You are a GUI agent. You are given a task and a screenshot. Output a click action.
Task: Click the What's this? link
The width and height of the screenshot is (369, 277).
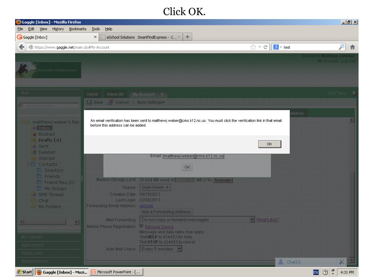tap(268, 220)
